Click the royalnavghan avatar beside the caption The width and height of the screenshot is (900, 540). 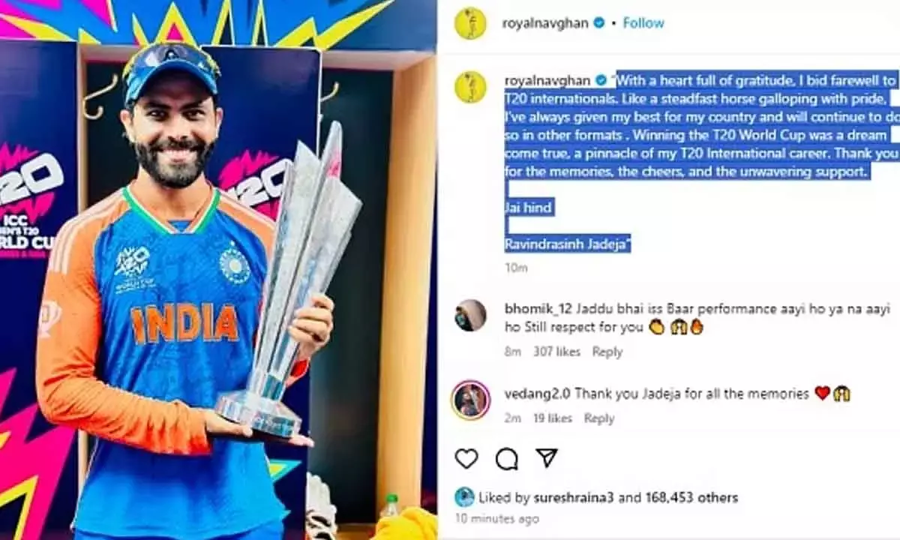point(469,86)
